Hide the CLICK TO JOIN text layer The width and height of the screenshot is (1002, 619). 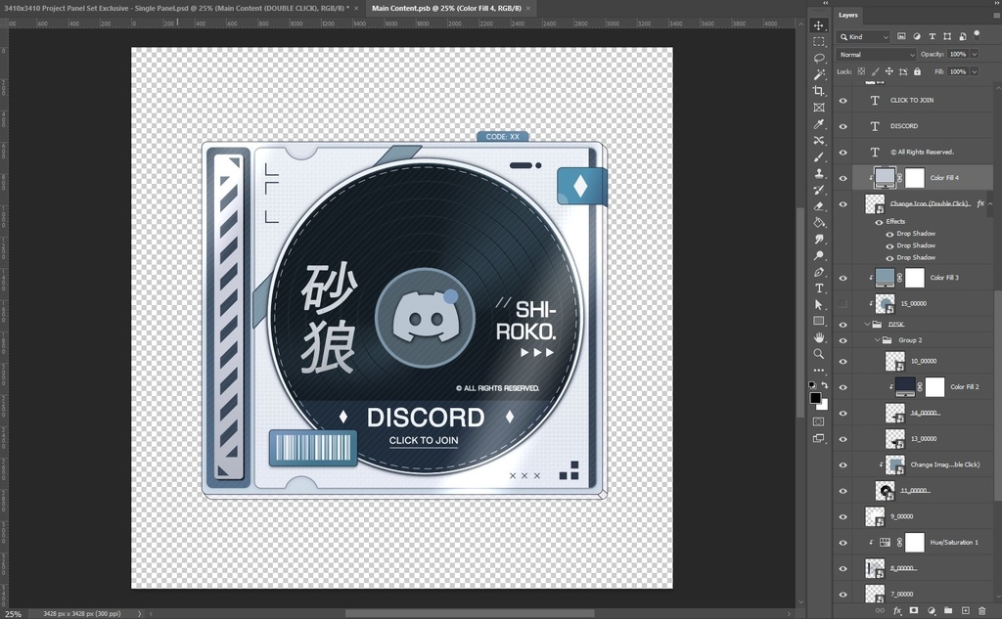(x=843, y=100)
